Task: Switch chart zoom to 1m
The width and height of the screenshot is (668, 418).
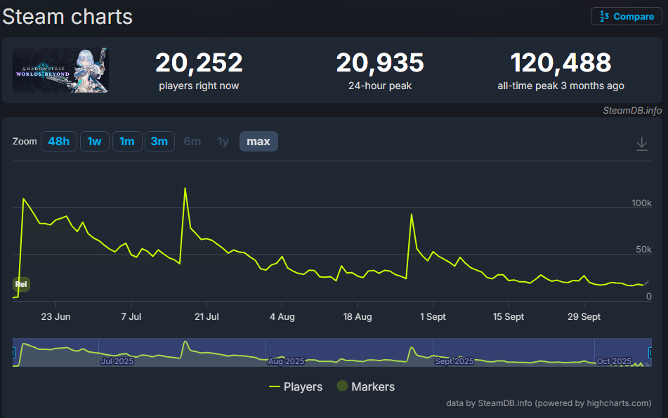Action: tap(127, 142)
